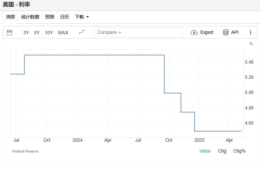Show the MAX historical range
The height and width of the screenshot is (172, 260).
coord(63,32)
